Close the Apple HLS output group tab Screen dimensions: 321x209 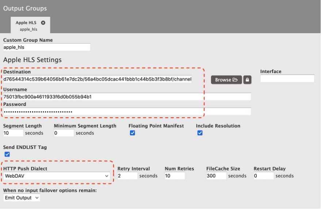[x=43, y=23]
